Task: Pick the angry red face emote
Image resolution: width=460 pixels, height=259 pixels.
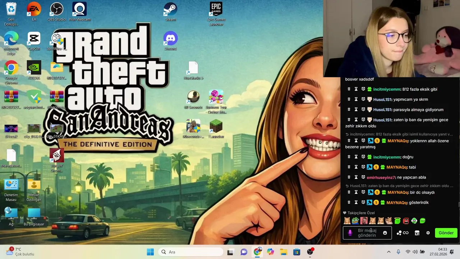Action: [406, 221]
